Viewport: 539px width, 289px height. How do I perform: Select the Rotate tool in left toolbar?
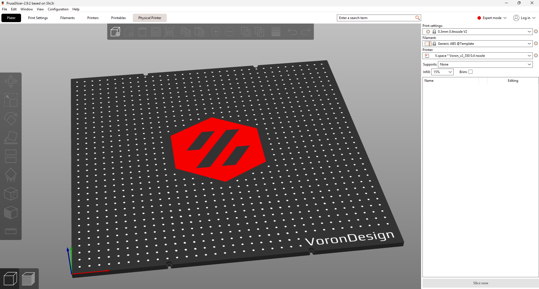tap(11, 119)
